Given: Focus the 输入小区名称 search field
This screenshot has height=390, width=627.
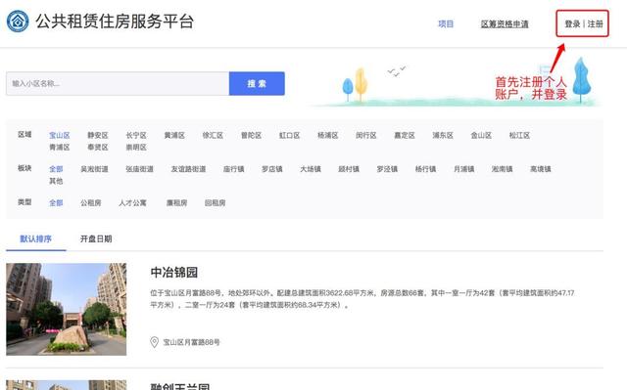Looking at the screenshot, I should coord(118,84).
